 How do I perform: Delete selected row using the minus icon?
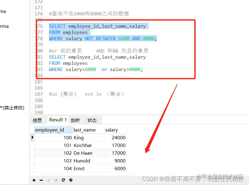pyautogui.click(x=40, y=180)
